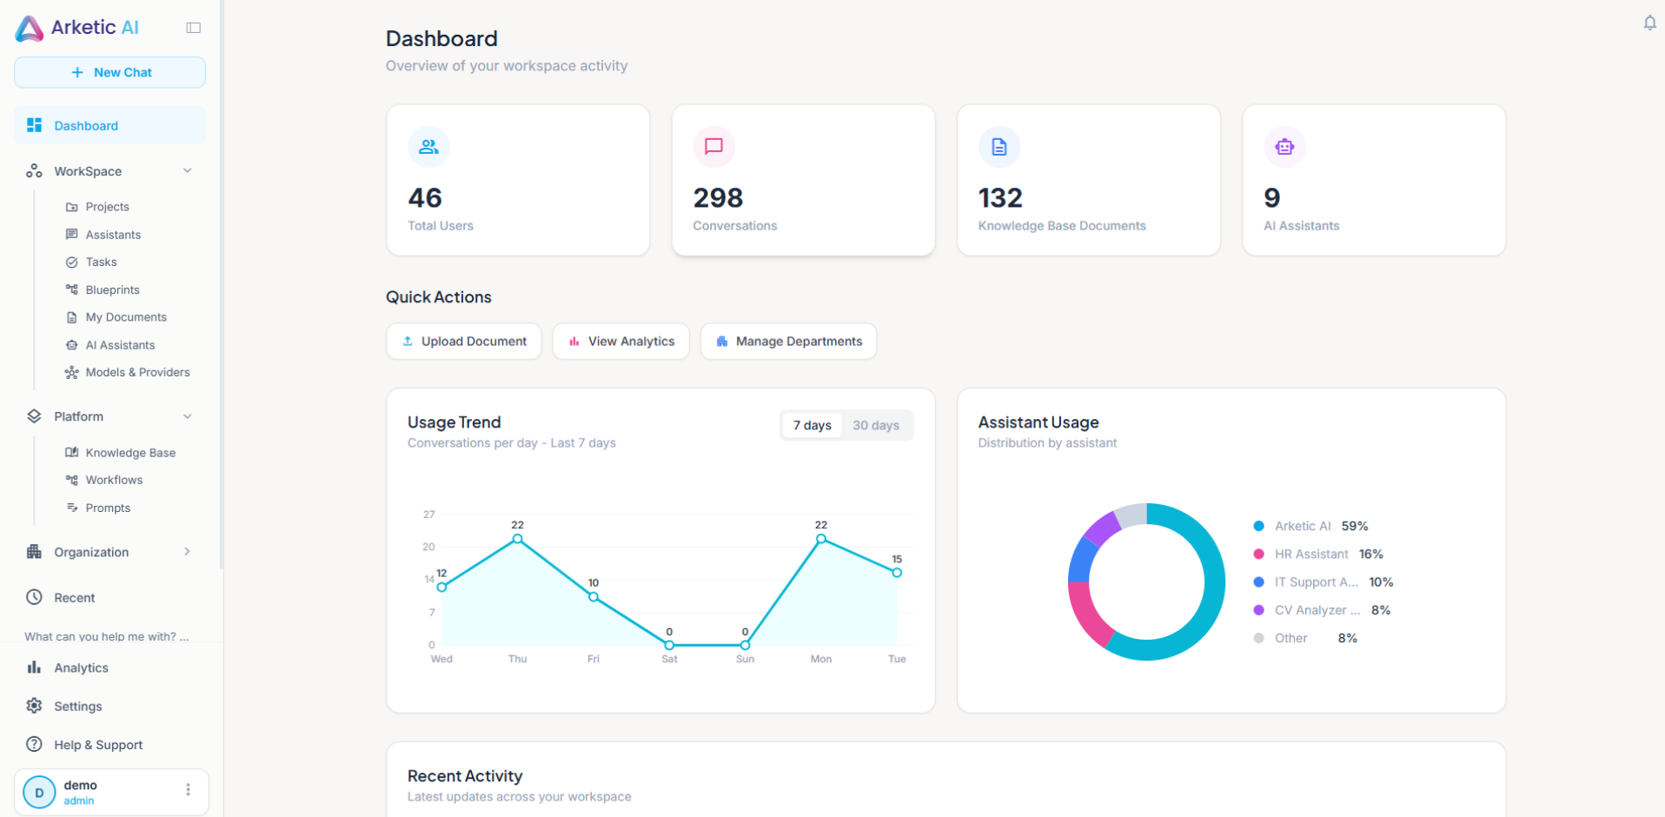This screenshot has height=817, width=1665.
Task: Click the Workflows icon
Action: (72, 480)
